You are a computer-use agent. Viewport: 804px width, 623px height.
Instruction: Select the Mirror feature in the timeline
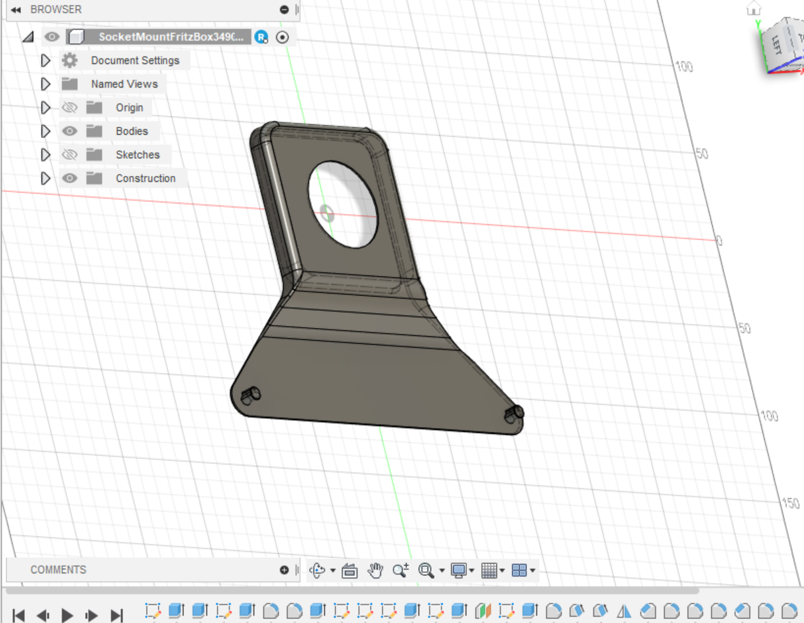pos(624,613)
